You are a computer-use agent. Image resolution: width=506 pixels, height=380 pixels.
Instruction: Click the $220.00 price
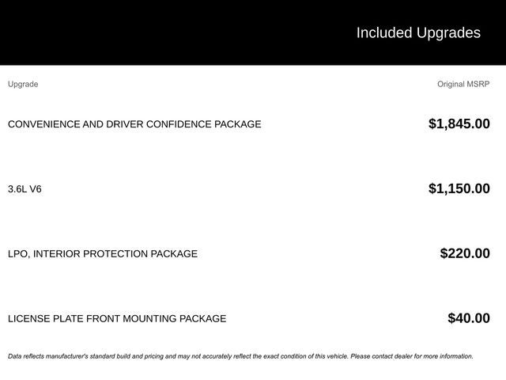465,253
